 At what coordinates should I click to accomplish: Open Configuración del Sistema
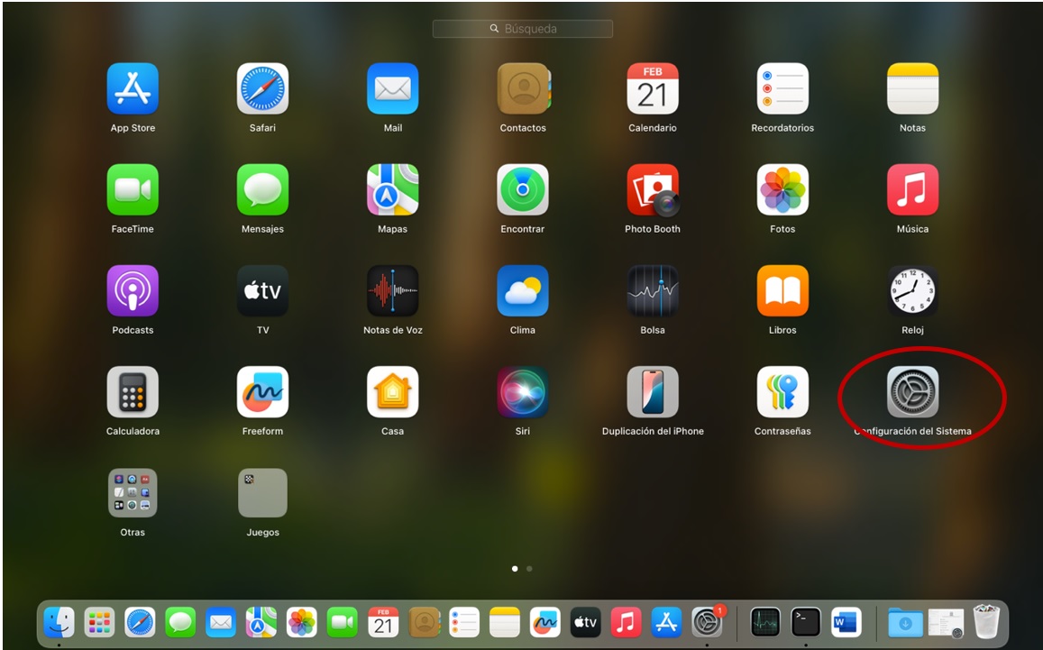click(x=912, y=392)
